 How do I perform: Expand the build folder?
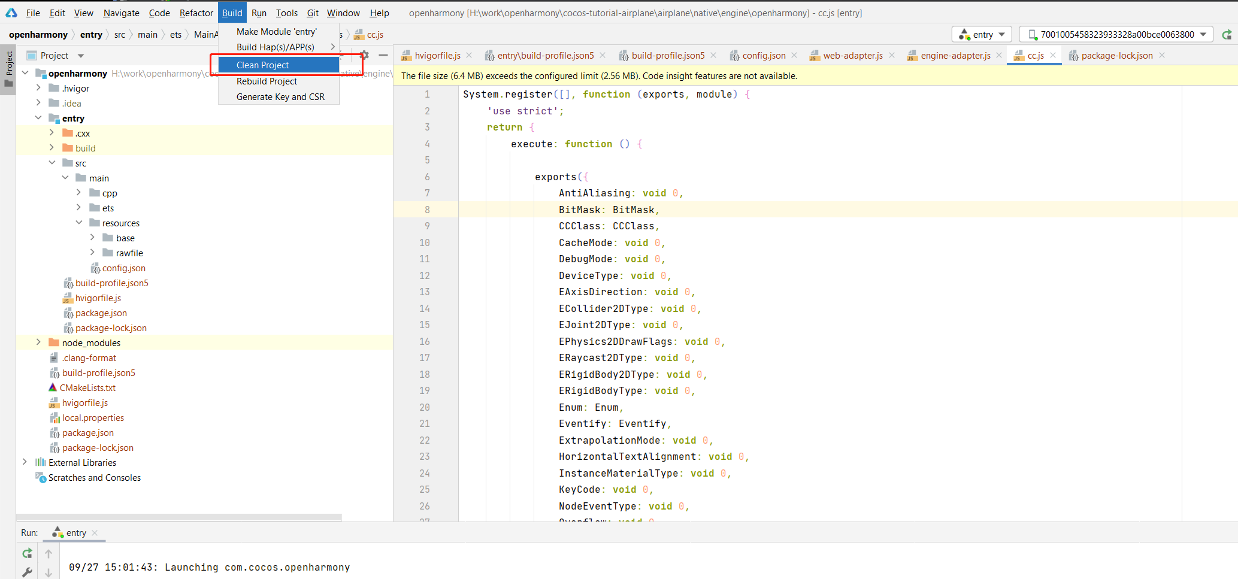[52, 148]
